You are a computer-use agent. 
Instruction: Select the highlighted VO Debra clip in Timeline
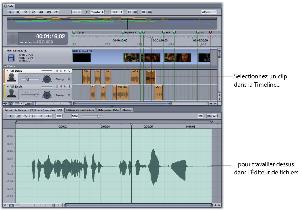coord(151,77)
